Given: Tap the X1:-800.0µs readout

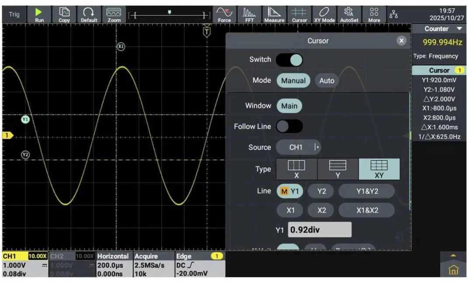Looking at the screenshot, I should click(x=439, y=109).
